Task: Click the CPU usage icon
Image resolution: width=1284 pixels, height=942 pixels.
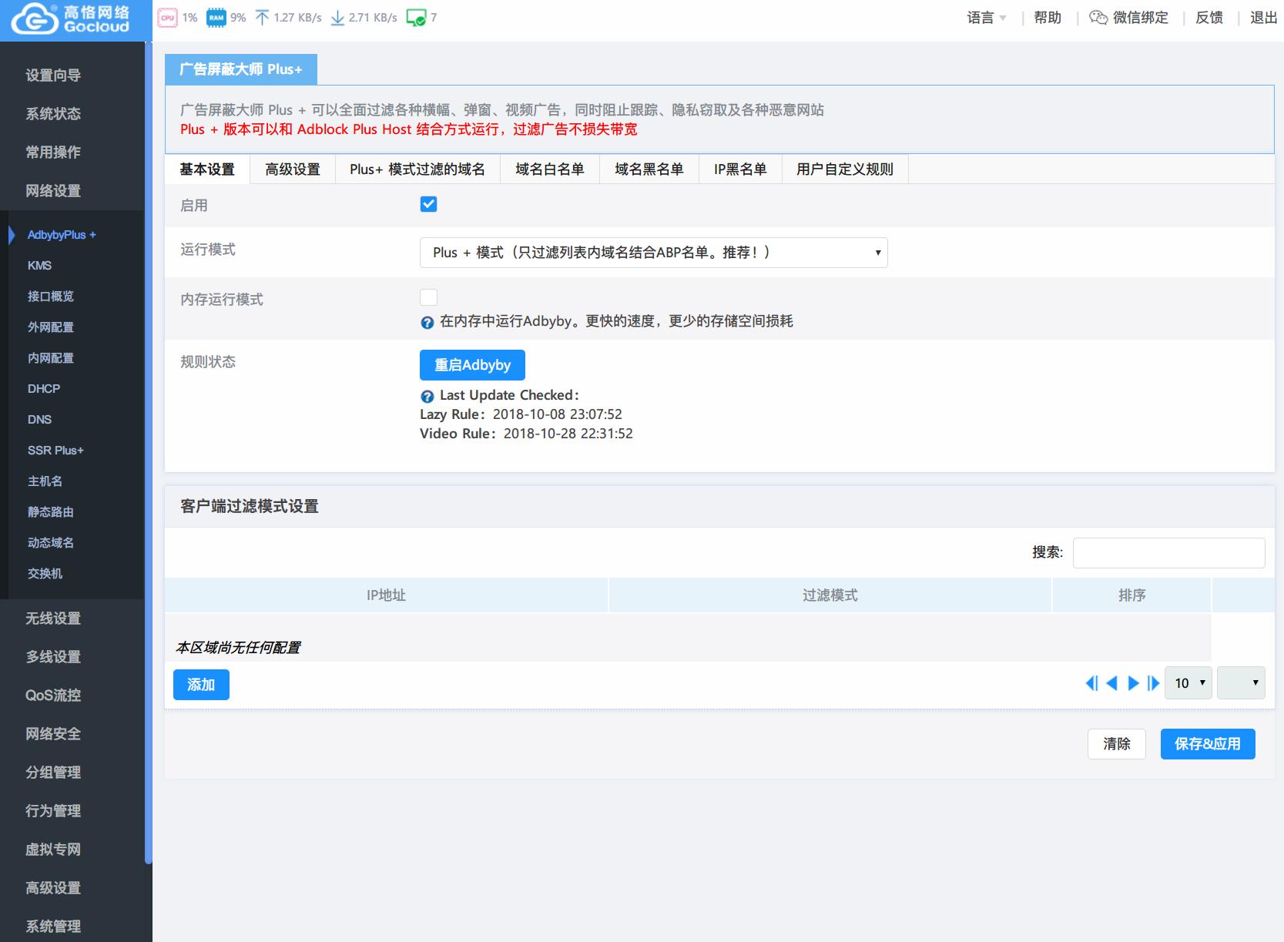Action: pyautogui.click(x=167, y=18)
